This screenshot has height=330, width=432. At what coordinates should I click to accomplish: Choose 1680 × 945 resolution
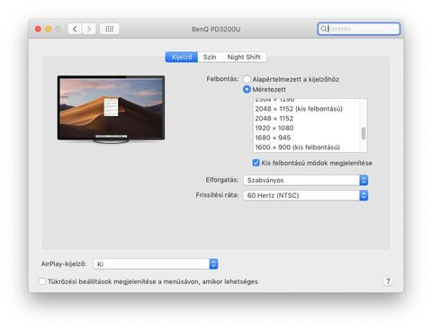coord(306,138)
